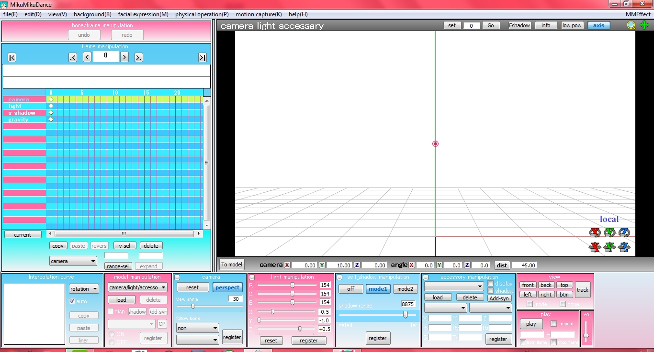Click the perspect camera button
This screenshot has width=654, height=352.
click(x=227, y=287)
